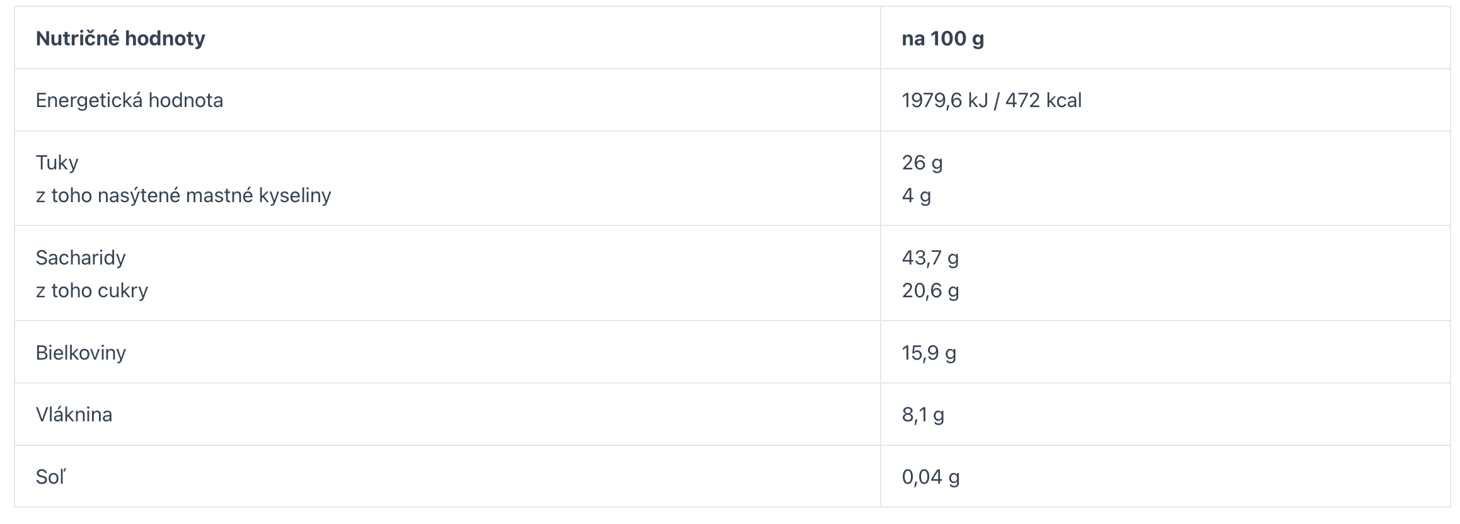Click the 'Energetická hodnota' row label
The image size is (1460, 524).
129,100
